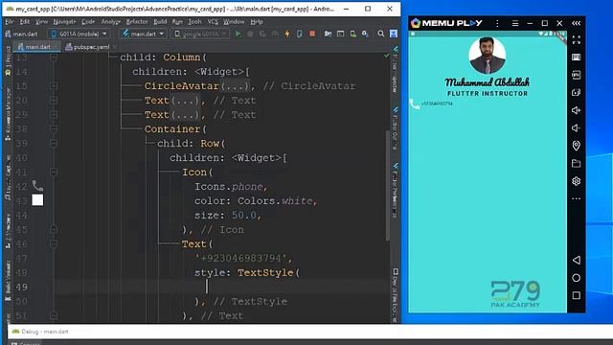Collapse the Container fold at line 38
The image size is (613, 345).
pyautogui.click(x=54, y=129)
